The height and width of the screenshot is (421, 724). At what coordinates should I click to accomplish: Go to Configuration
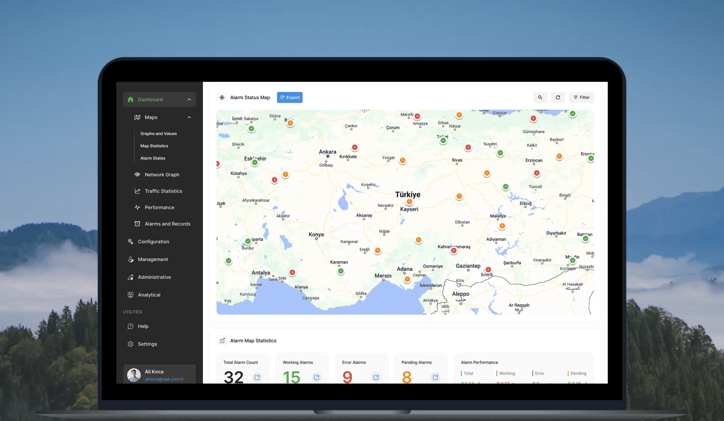tap(153, 242)
